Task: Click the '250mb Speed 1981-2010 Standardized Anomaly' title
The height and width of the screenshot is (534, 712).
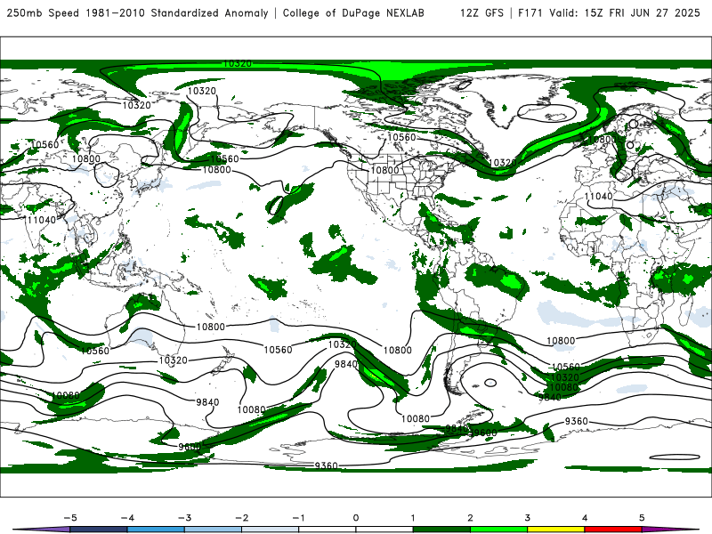Action: click(138, 12)
